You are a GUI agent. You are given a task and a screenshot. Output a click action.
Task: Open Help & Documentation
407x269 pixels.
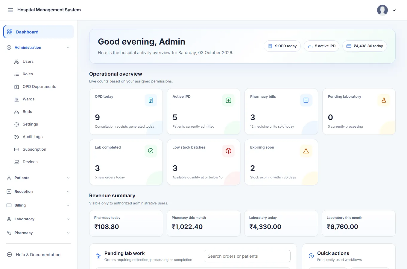(x=38, y=255)
